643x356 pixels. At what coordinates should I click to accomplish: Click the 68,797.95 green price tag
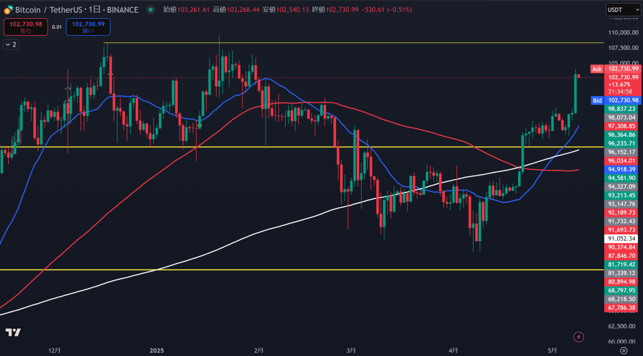pyautogui.click(x=622, y=291)
